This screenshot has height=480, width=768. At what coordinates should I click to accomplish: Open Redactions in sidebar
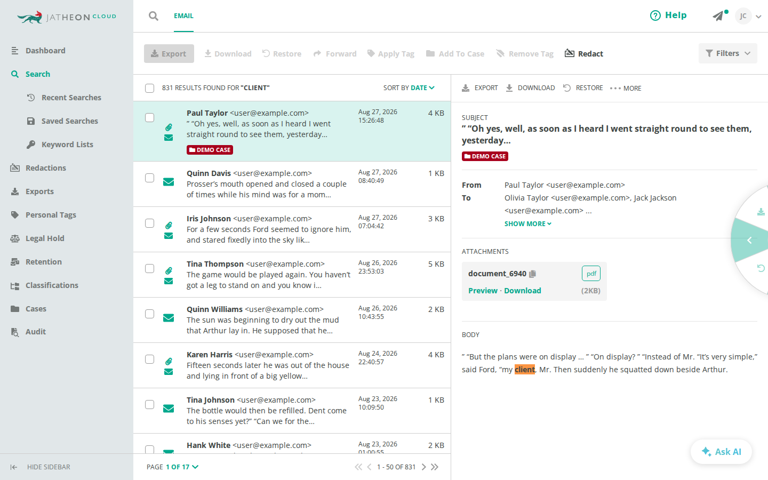point(38,168)
